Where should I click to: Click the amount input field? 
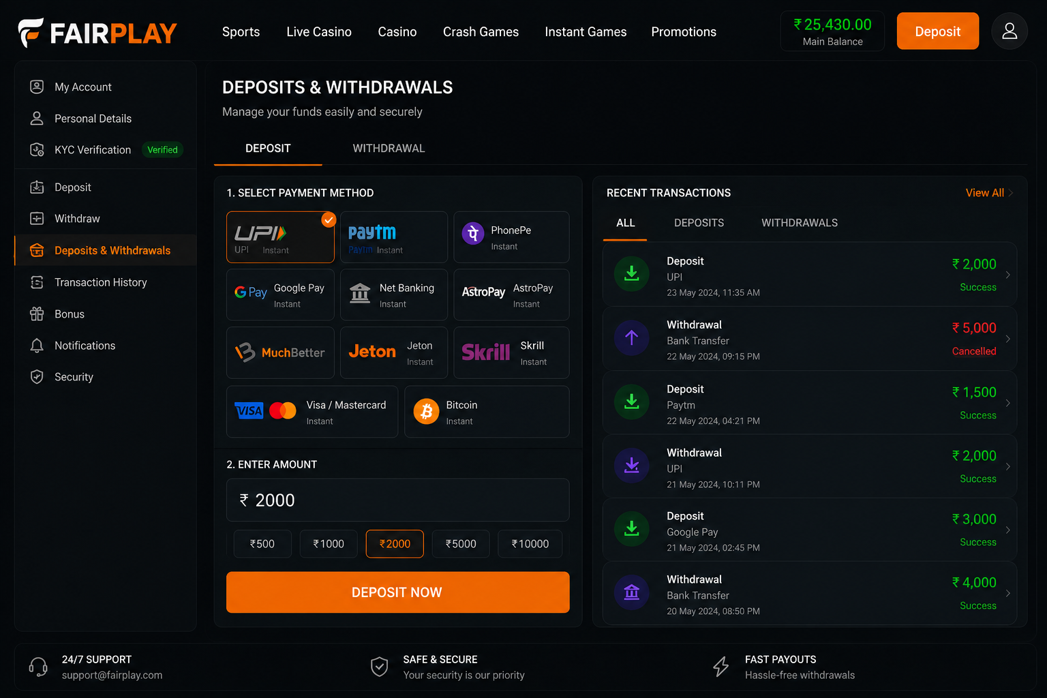tap(397, 500)
